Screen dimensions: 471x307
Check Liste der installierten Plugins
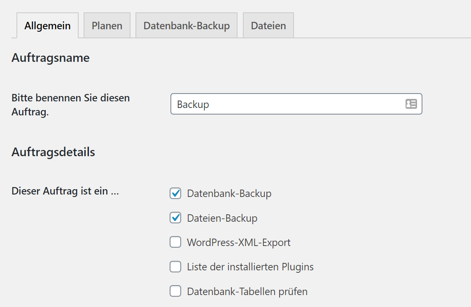(x=175, y=267)
